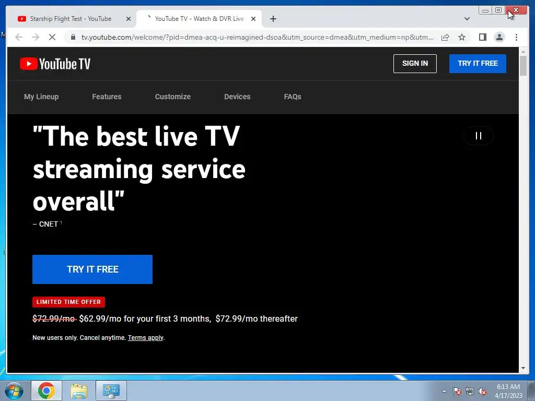Screen dimensions: 535x401
Task: Click the SIGN IN button
Action: pyautogui.click(x=415, y=63)
